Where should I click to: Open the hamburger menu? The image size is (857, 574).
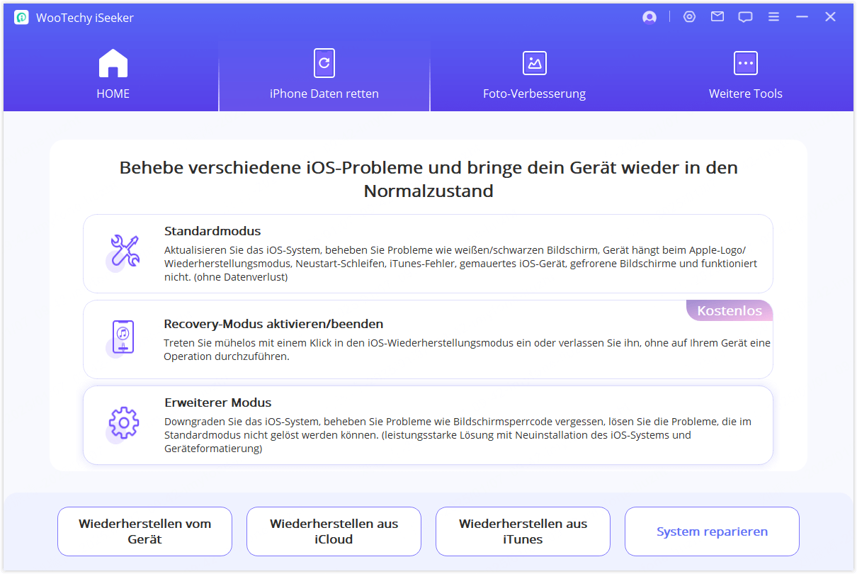coord(773,16)
